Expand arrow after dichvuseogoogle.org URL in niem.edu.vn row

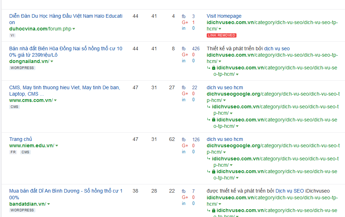[224, 152]
